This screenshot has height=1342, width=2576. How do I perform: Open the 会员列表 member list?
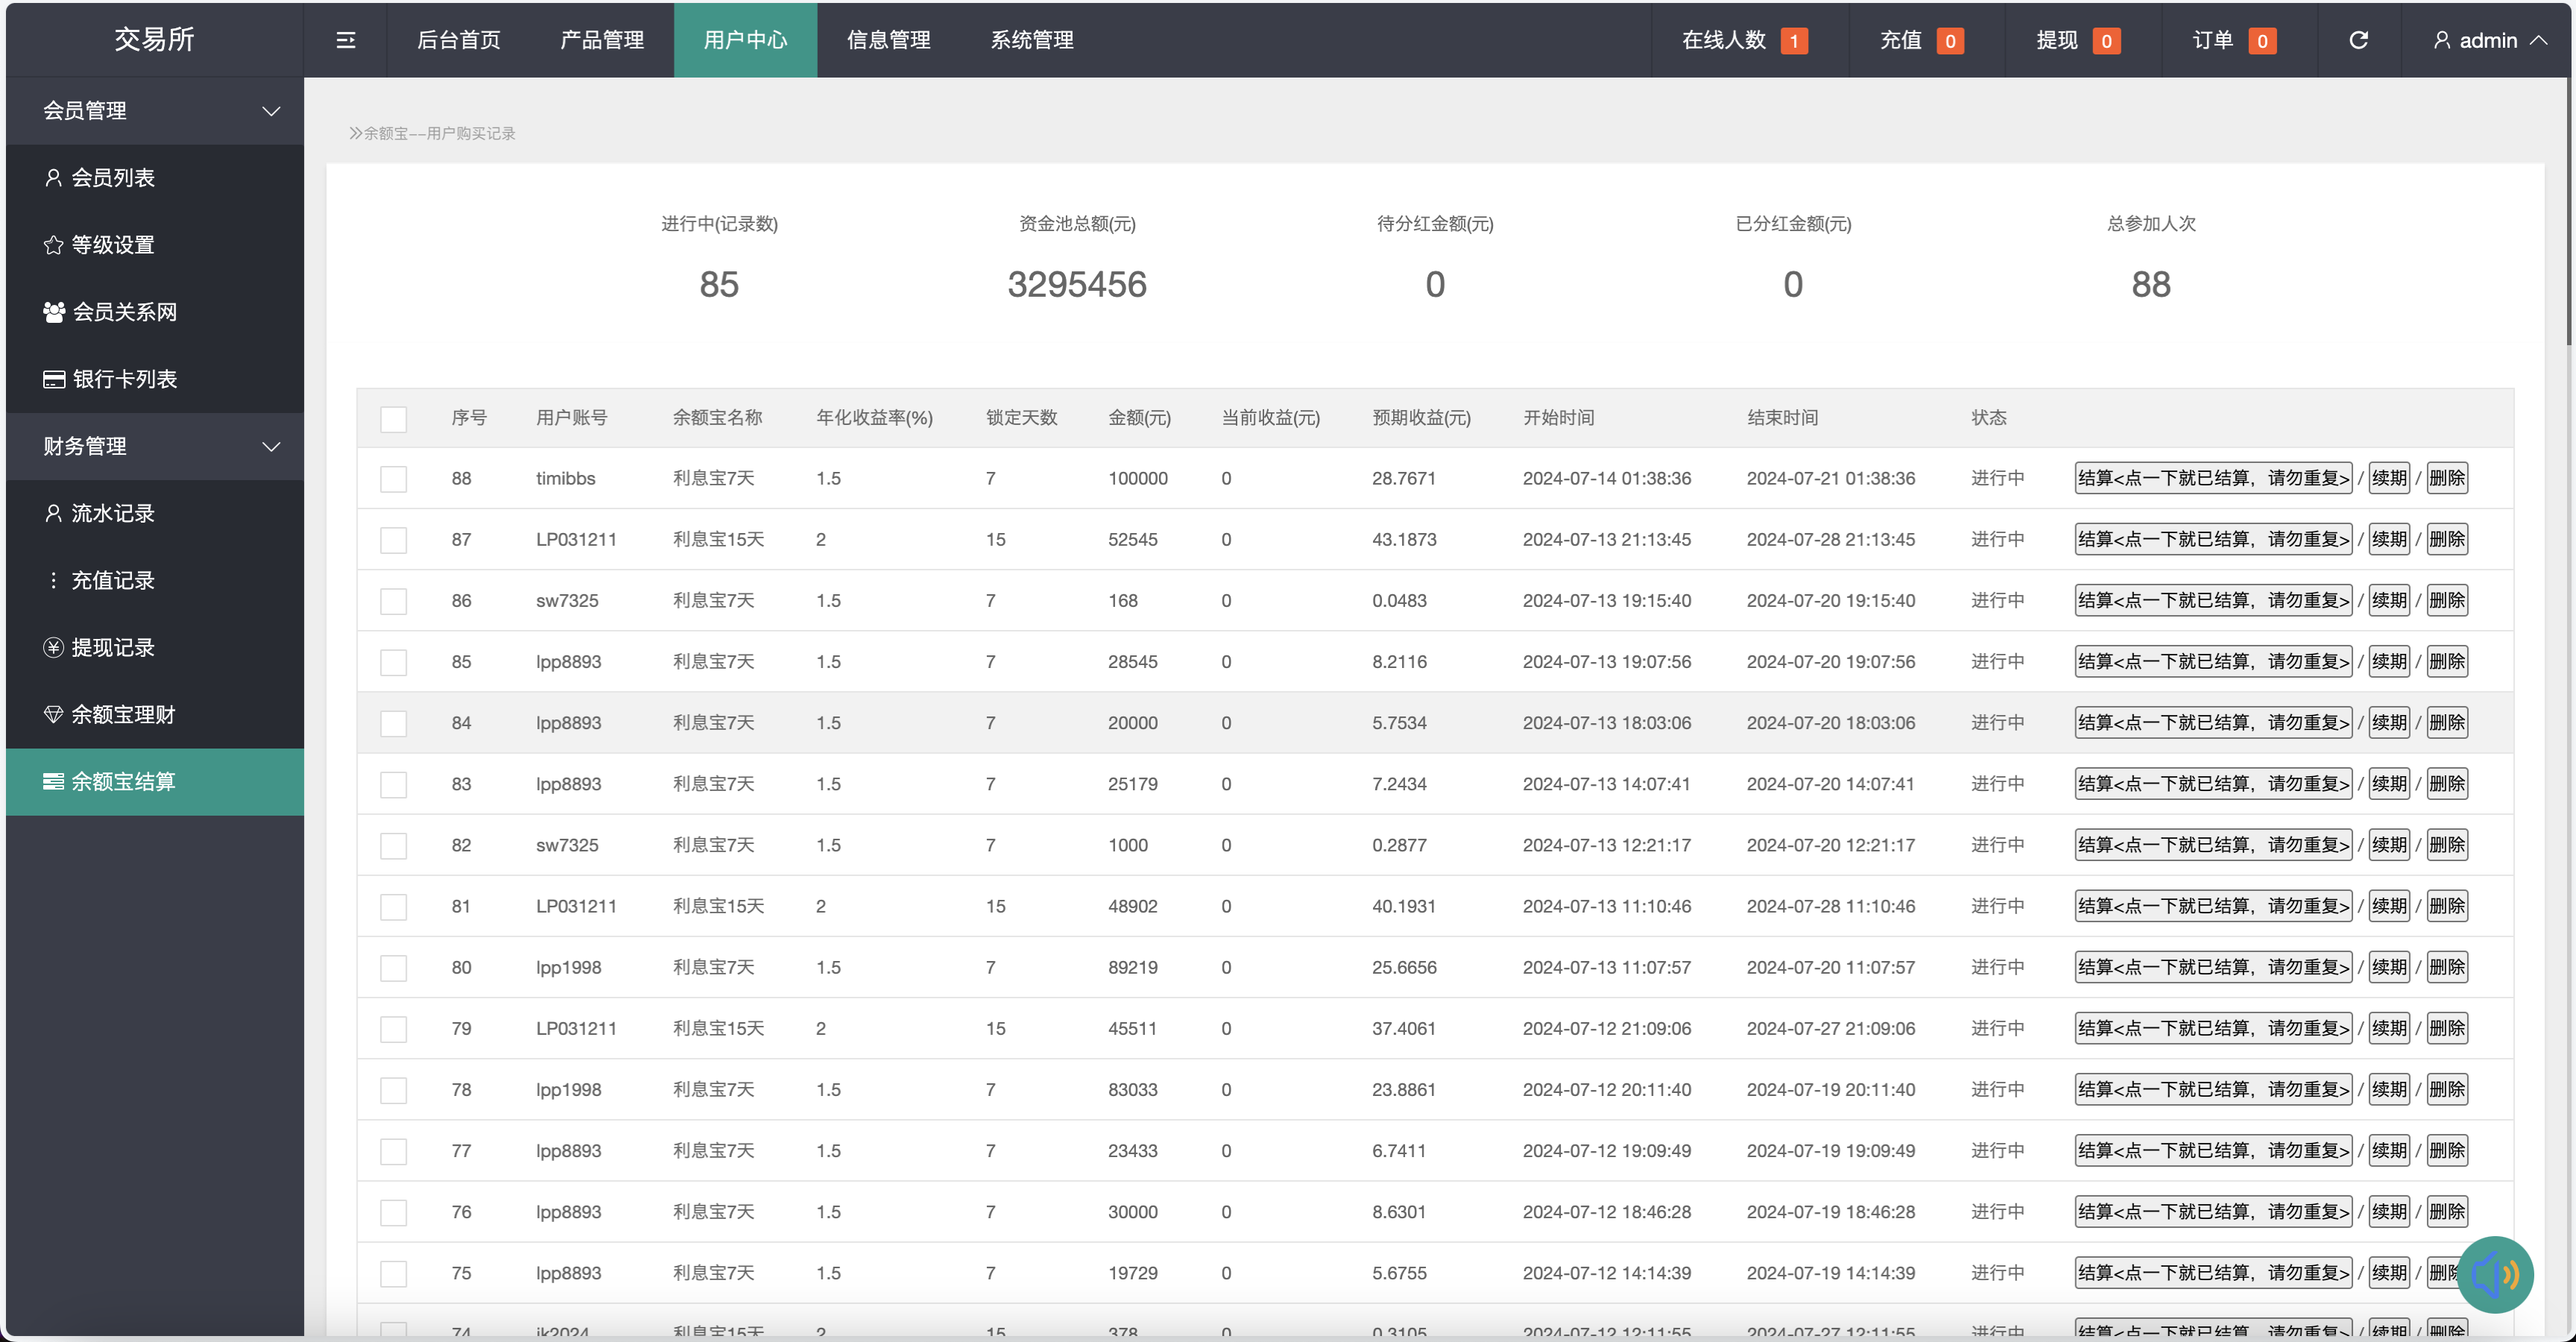[113, 177]
